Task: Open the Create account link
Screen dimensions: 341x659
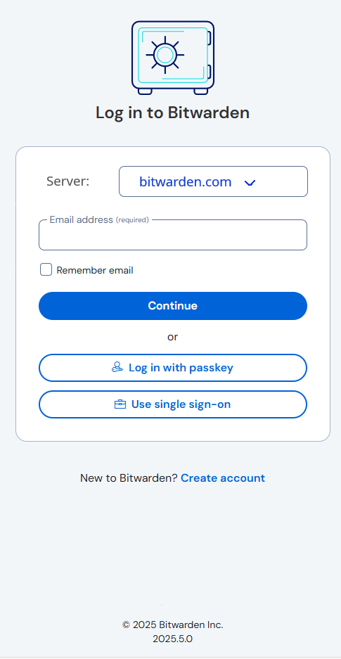Action: 223,478
